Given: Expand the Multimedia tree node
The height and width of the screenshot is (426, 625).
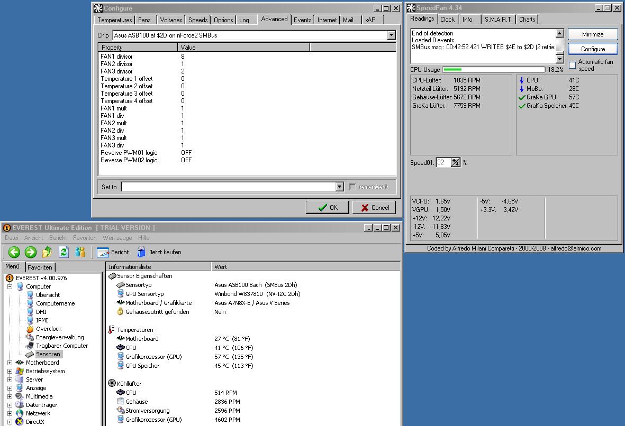Looking at the screenshot, I should click(x=10, y=396).
